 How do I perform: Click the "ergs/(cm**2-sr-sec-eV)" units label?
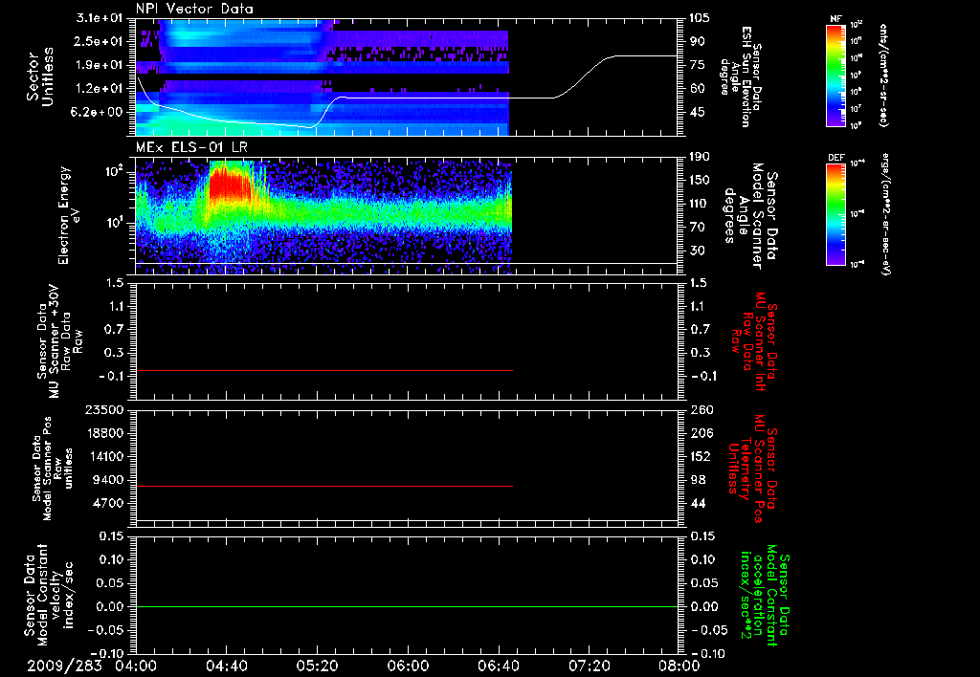[885, 213]
